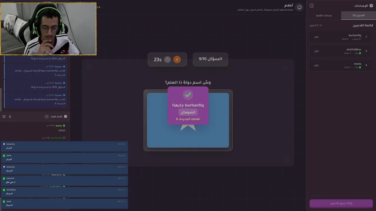Click the flag quiz subtitle under أعلام
Viewport: 376px width, 211px height.
[x=265, y=10]
